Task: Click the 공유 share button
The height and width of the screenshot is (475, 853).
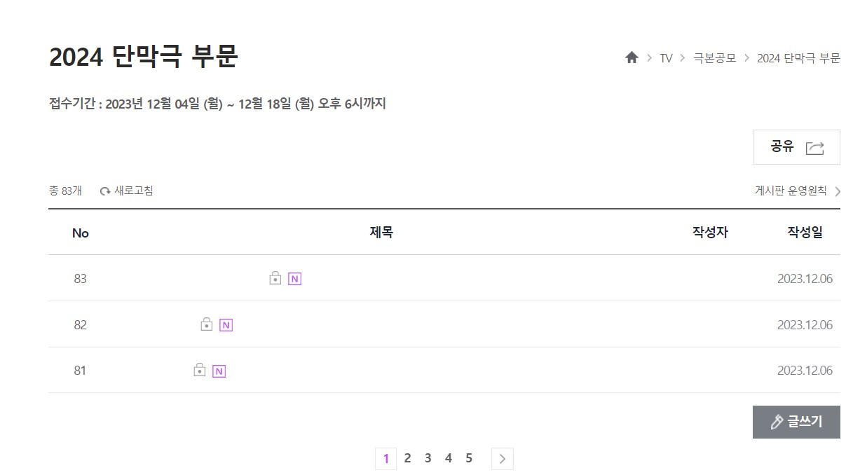Action: pyautogui.click(x=796, y=147)
